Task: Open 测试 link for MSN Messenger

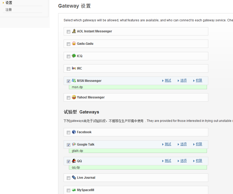Action: click(168, 81)
